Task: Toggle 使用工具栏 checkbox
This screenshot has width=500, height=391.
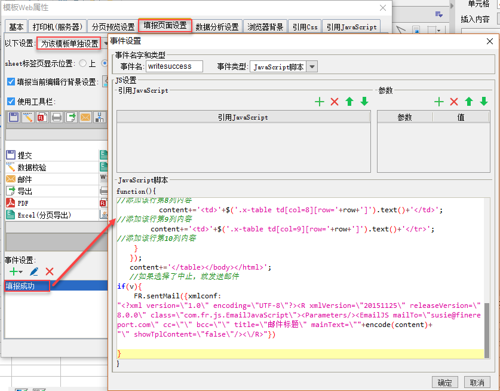Action: (11, 102)
